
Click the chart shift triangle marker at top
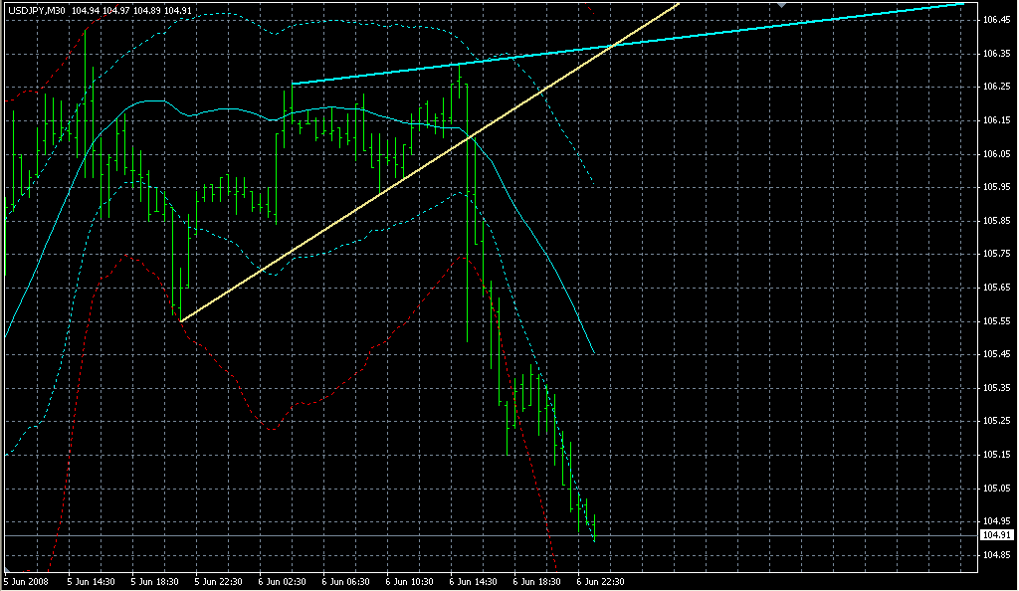[x=782, y=5]
